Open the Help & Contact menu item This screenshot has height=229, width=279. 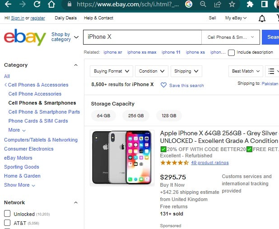pos(98,18)
